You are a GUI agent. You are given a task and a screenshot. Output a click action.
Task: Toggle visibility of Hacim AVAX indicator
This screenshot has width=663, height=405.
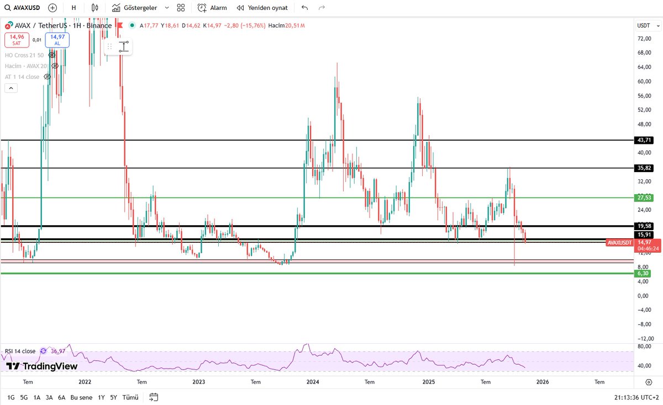[x=55, y=66]
